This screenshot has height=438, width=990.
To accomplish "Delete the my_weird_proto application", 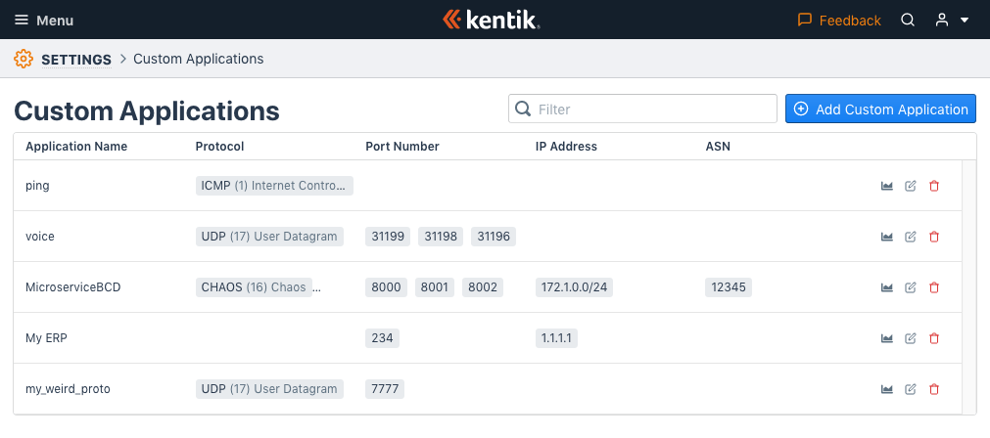I will click(x=934, y=389).
